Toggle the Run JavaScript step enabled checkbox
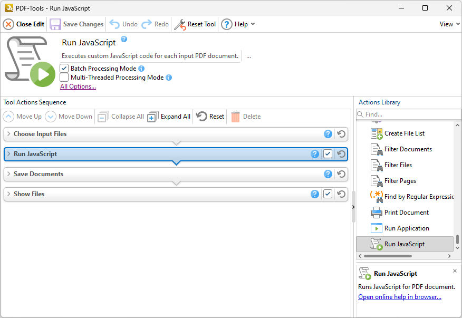The width and height of the screenshot is (462, 318). pos(328,154)
